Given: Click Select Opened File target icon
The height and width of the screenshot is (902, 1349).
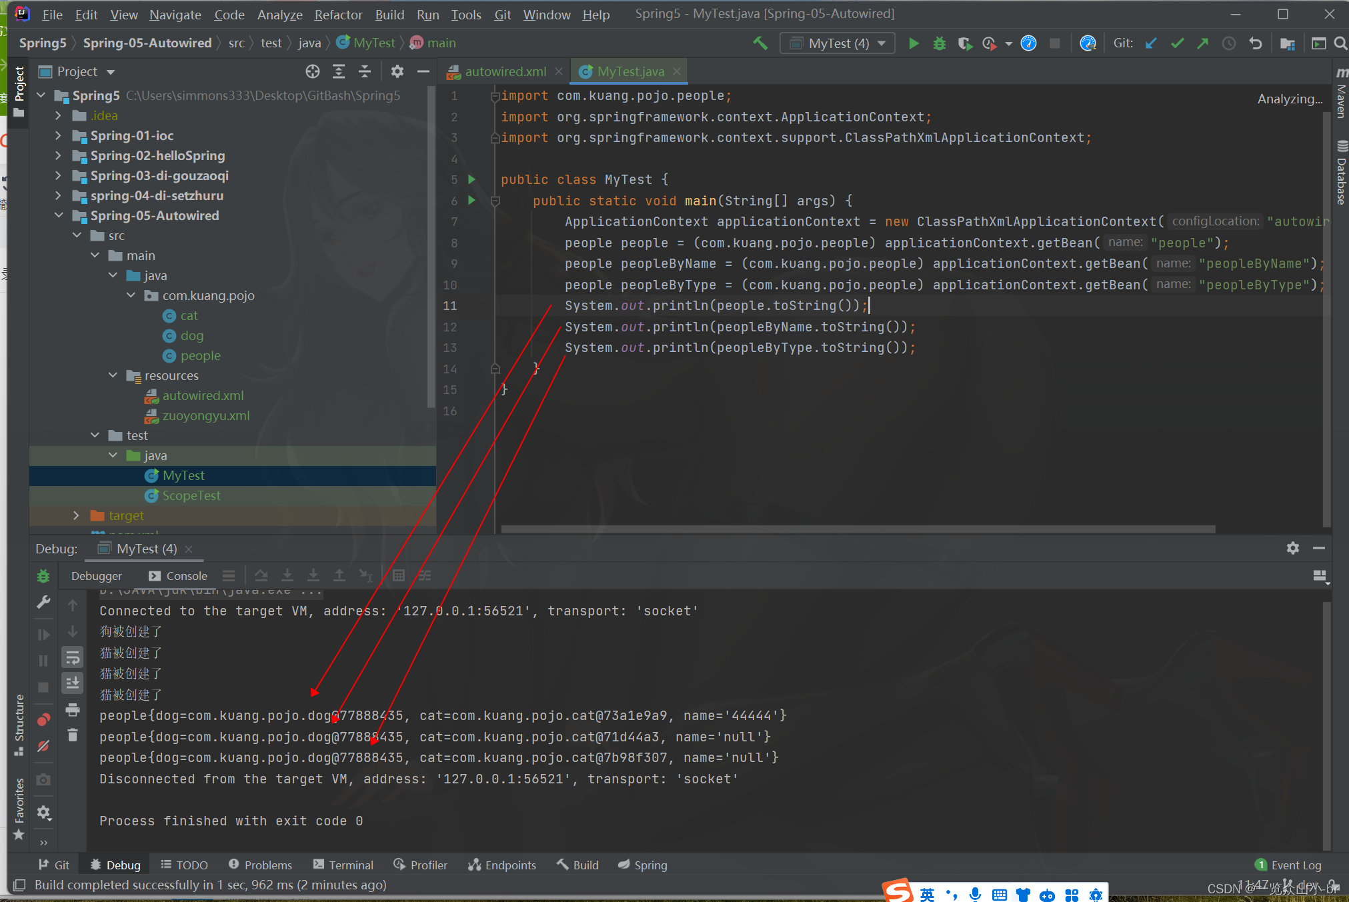Looking at the screenshot, I should coord(312,71).
